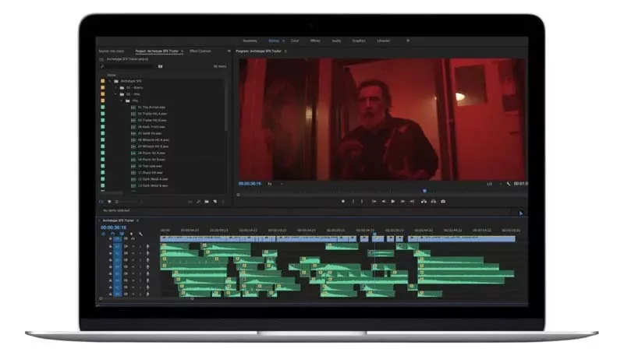Enable voice-over record on the first audio track
Screen dimensions: 624x356
click(147, 246)
